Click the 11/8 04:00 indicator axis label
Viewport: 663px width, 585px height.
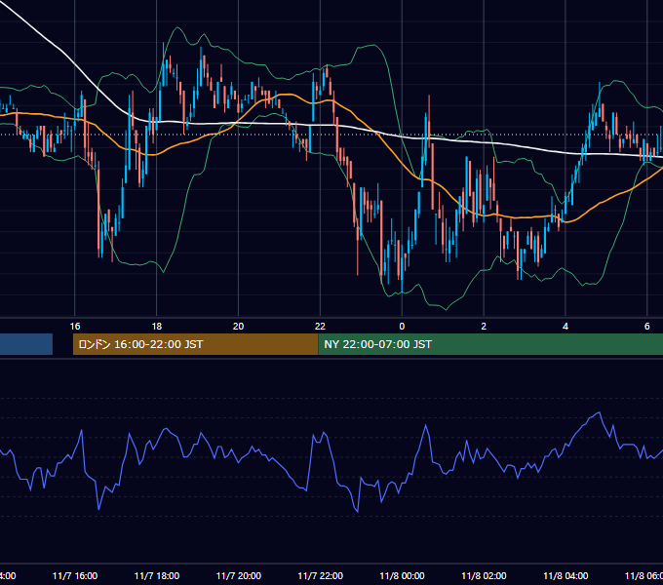tap(565, 575)
